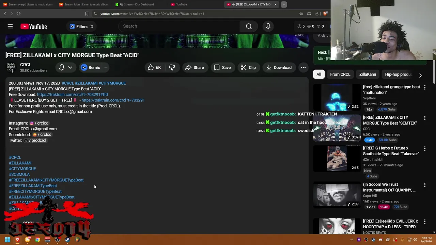Open EsDeeKid TIRED video thumbnail

pos(337,226)
